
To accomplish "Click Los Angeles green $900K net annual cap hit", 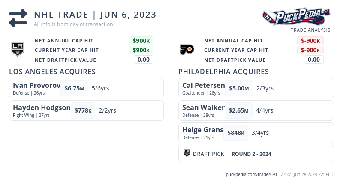I will tap(141, 41).
